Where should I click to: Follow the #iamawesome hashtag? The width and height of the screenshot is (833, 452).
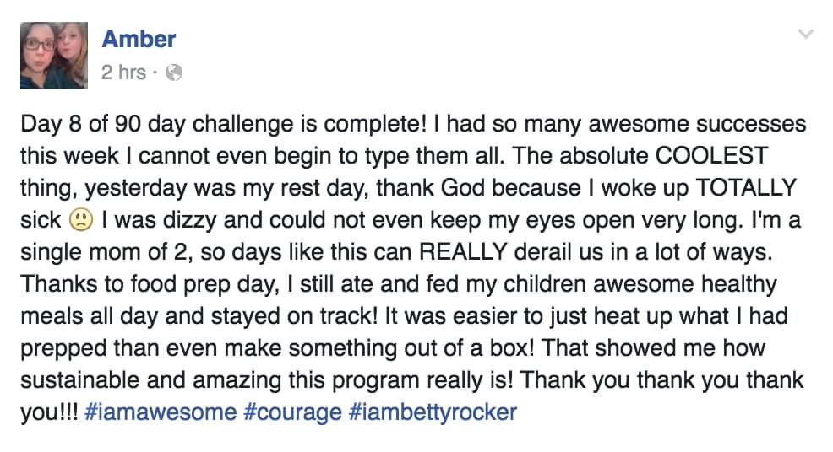(x=160, y=412)
